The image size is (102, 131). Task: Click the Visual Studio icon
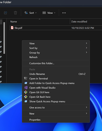26,88
